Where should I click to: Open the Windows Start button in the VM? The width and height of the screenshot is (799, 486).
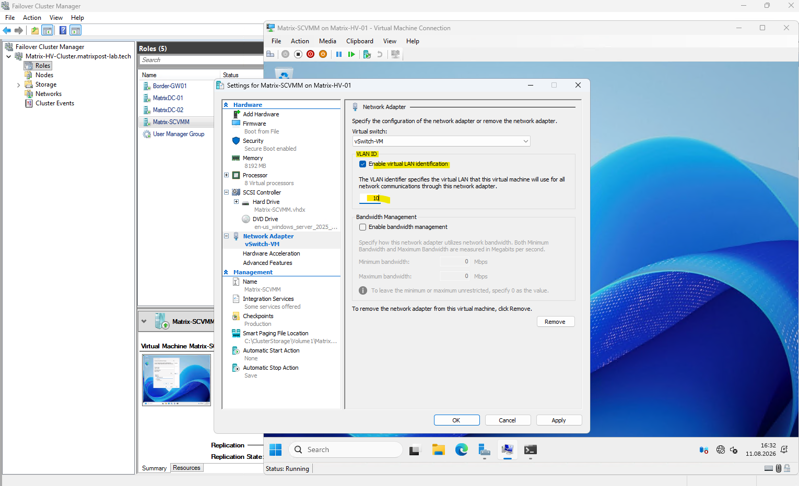(275, 449)
